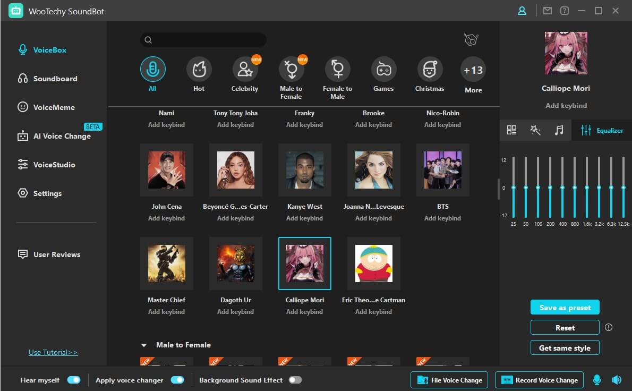Switch to the music note panel
Screen dimensions: 632x391
point(559,130)
